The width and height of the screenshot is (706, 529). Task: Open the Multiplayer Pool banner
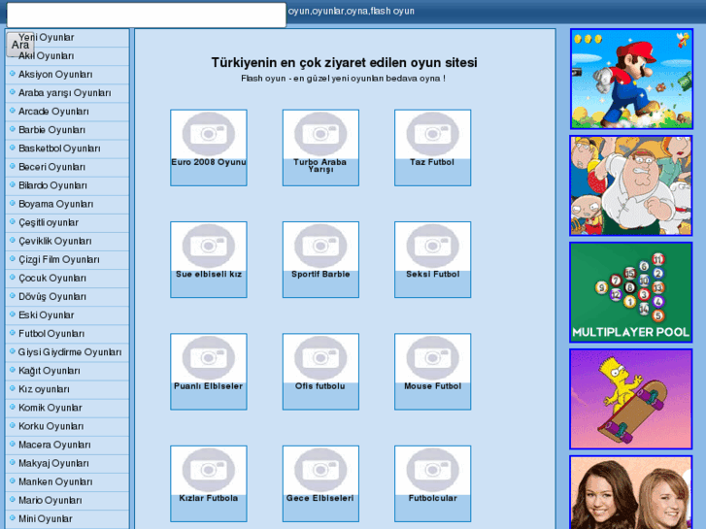[x=631, y=292]
